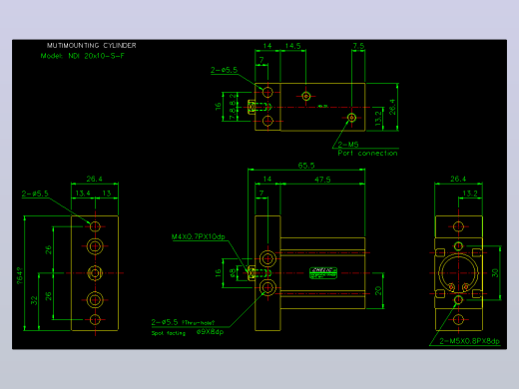Click the MUTIMOUNTING CYLINDER title text

click(91, 45)
